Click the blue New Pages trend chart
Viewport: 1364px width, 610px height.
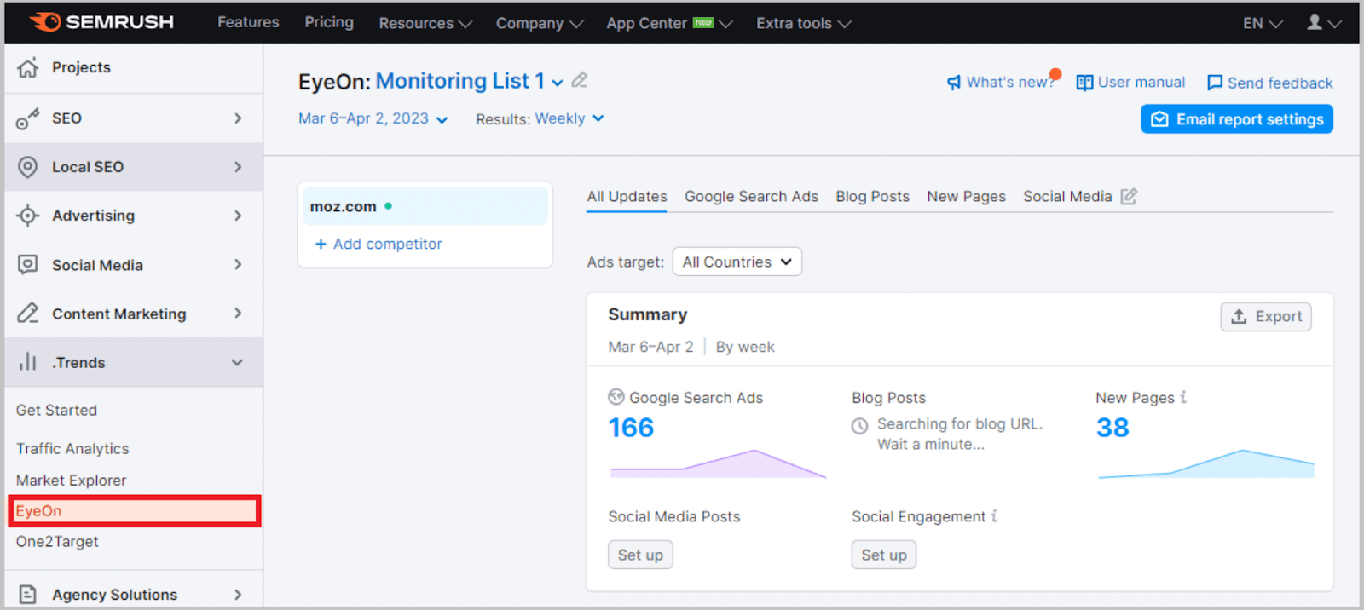coord(1205,463)
